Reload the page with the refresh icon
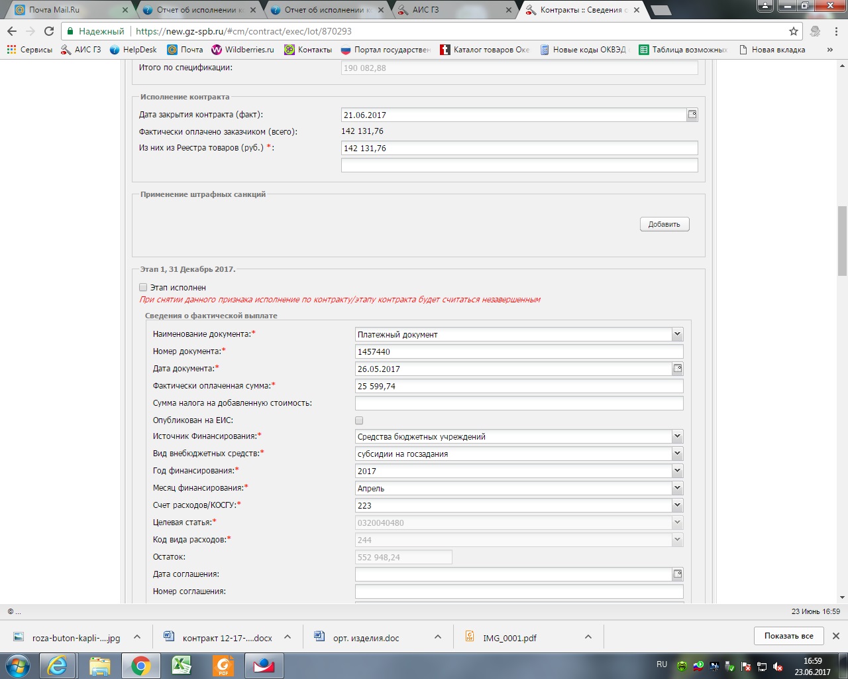848x679 pixels. [x=49, y=31]
